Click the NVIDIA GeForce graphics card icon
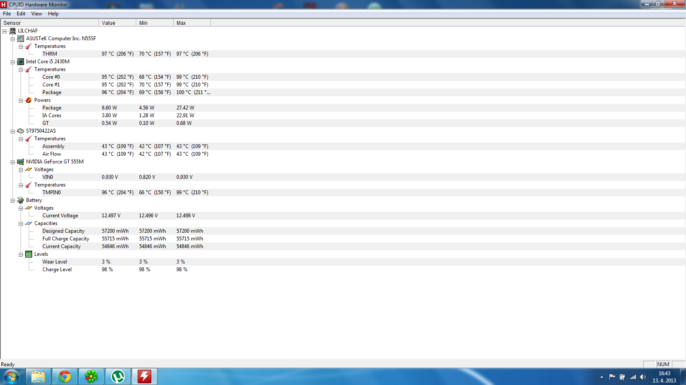This screenshot has height=385, width=686. click(x=21, y=162)
